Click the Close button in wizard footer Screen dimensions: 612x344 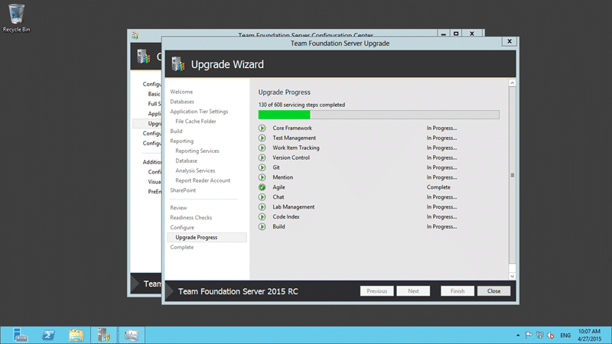493,291
